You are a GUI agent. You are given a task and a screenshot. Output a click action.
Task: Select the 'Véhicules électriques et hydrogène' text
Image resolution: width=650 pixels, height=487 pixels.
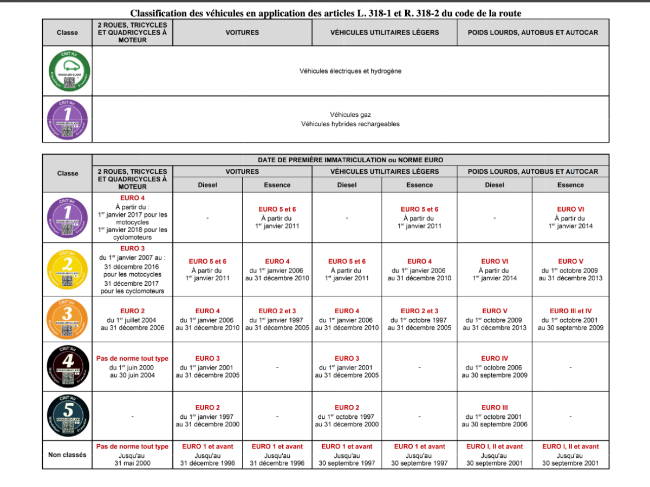350,71
